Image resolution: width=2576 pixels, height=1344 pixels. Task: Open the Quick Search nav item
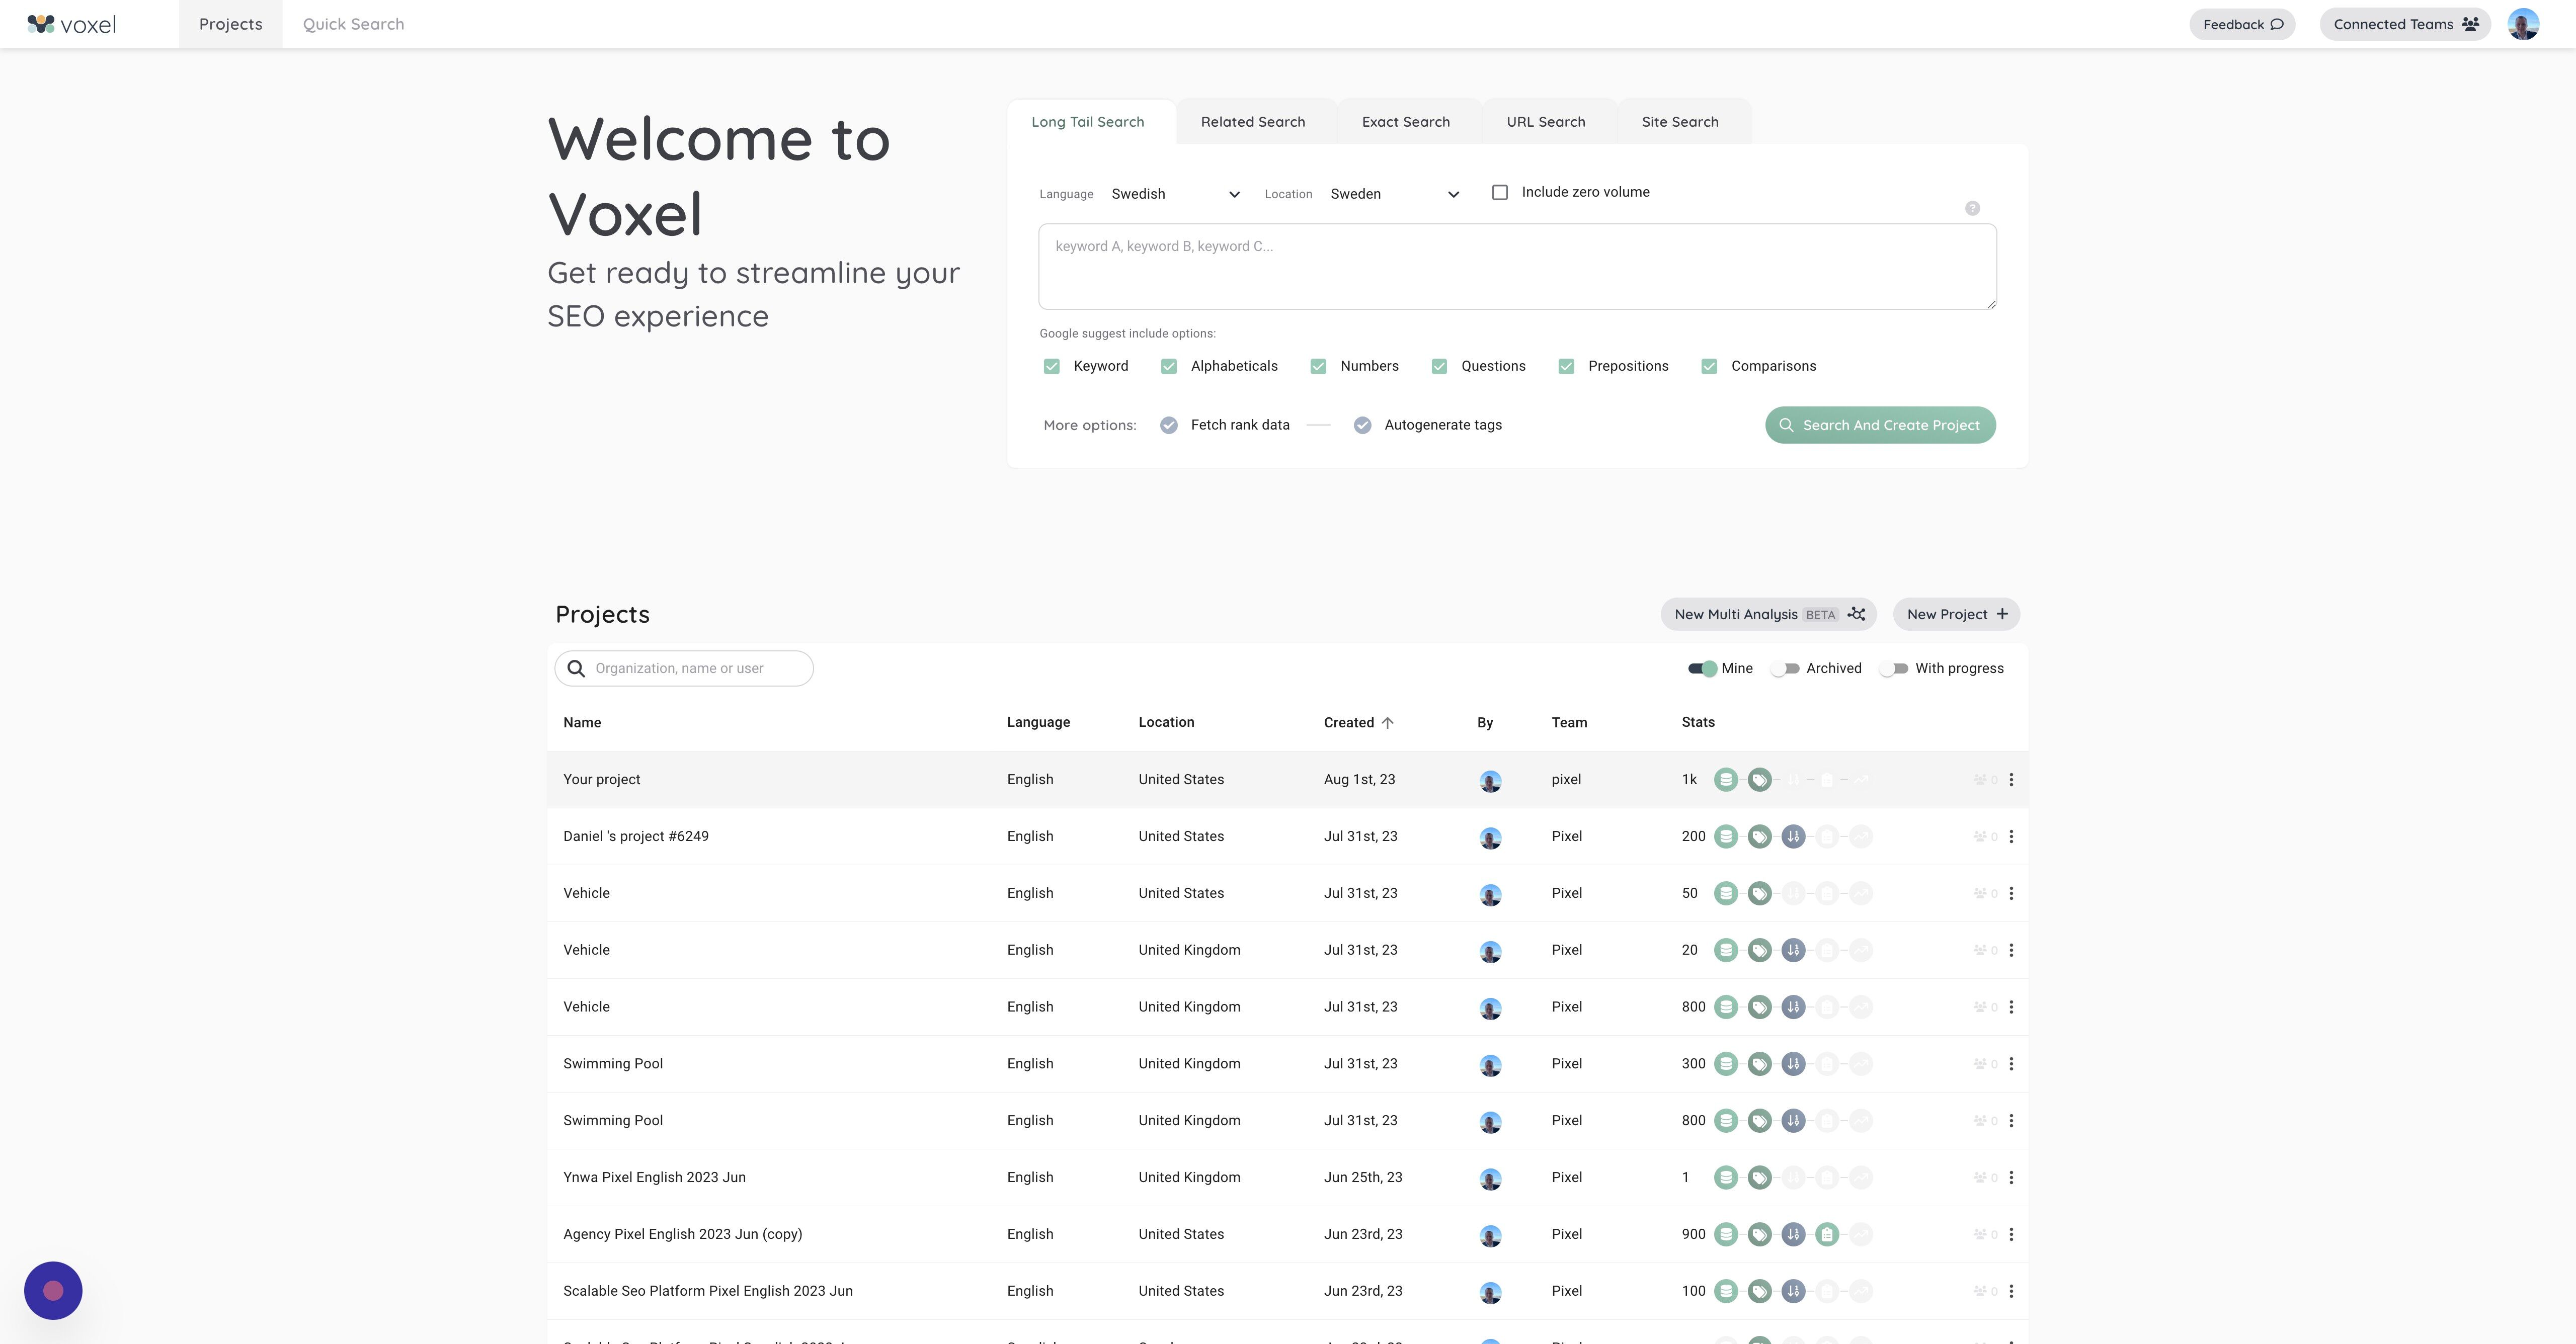point(354,24)
